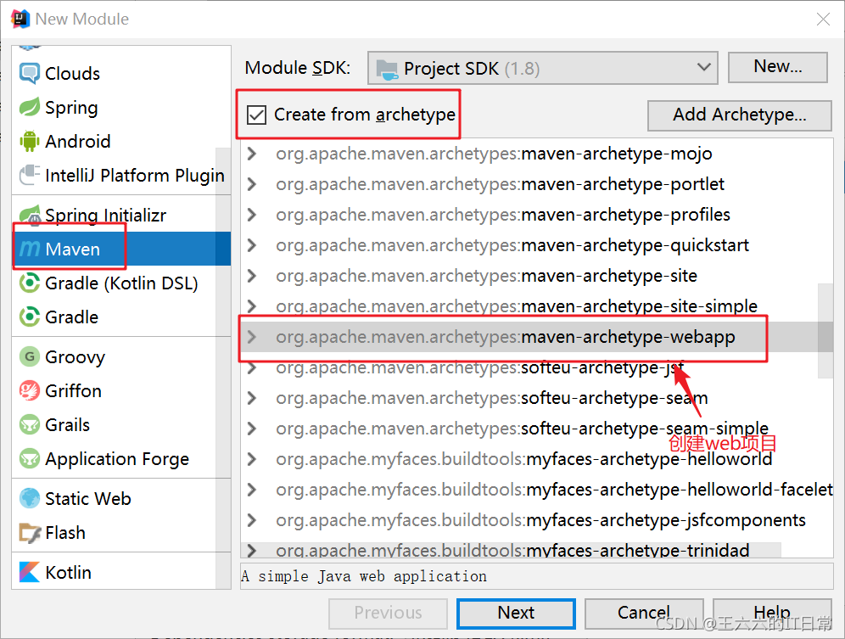The height and width of the screenshot is (639, 845).
Task: Toggle 'Create from archetype' checkbox
Action: [x=256, y=115]
